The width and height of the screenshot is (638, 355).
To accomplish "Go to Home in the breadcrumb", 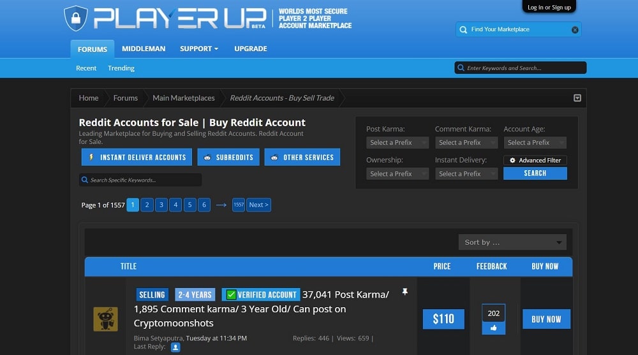I will point(89,98).
